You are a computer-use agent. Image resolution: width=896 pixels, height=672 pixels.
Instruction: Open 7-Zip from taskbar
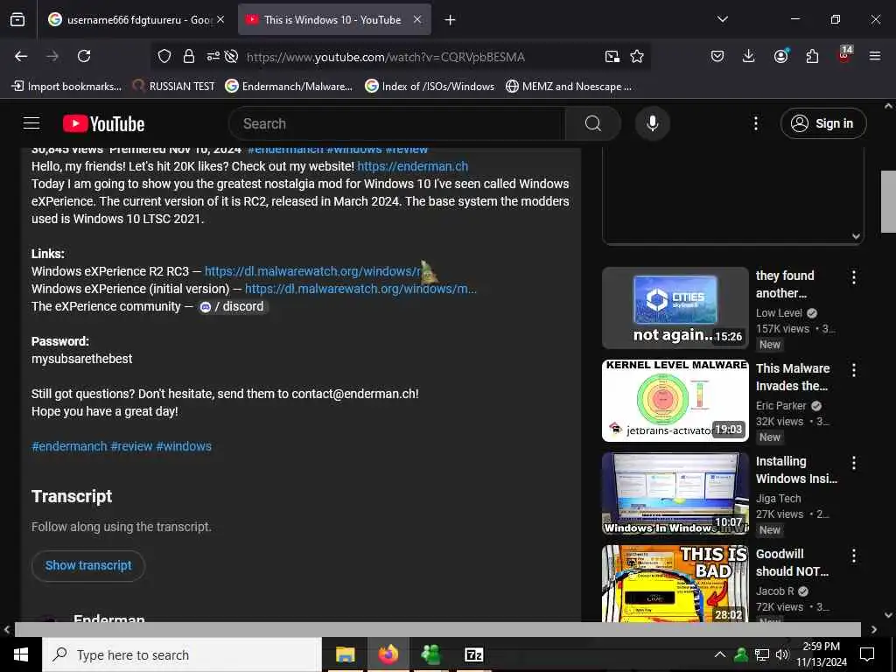click(x=473, y=654)
